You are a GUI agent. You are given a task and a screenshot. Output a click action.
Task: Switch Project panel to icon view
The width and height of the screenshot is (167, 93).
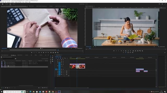[x=5, y=88]
